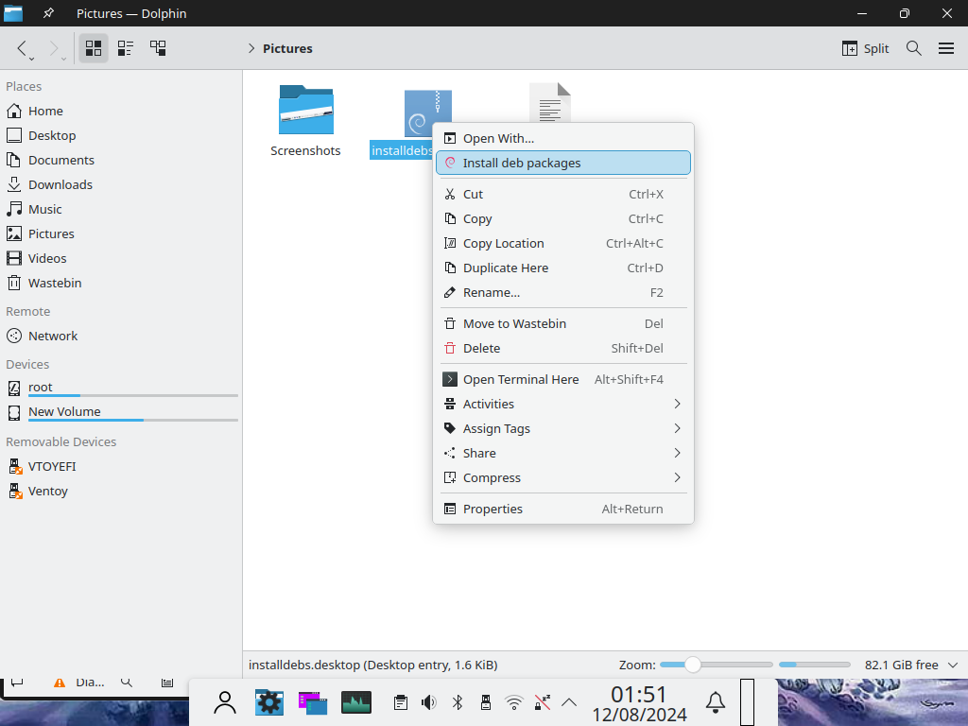Choose Move to Wastebin

point(563,323)
